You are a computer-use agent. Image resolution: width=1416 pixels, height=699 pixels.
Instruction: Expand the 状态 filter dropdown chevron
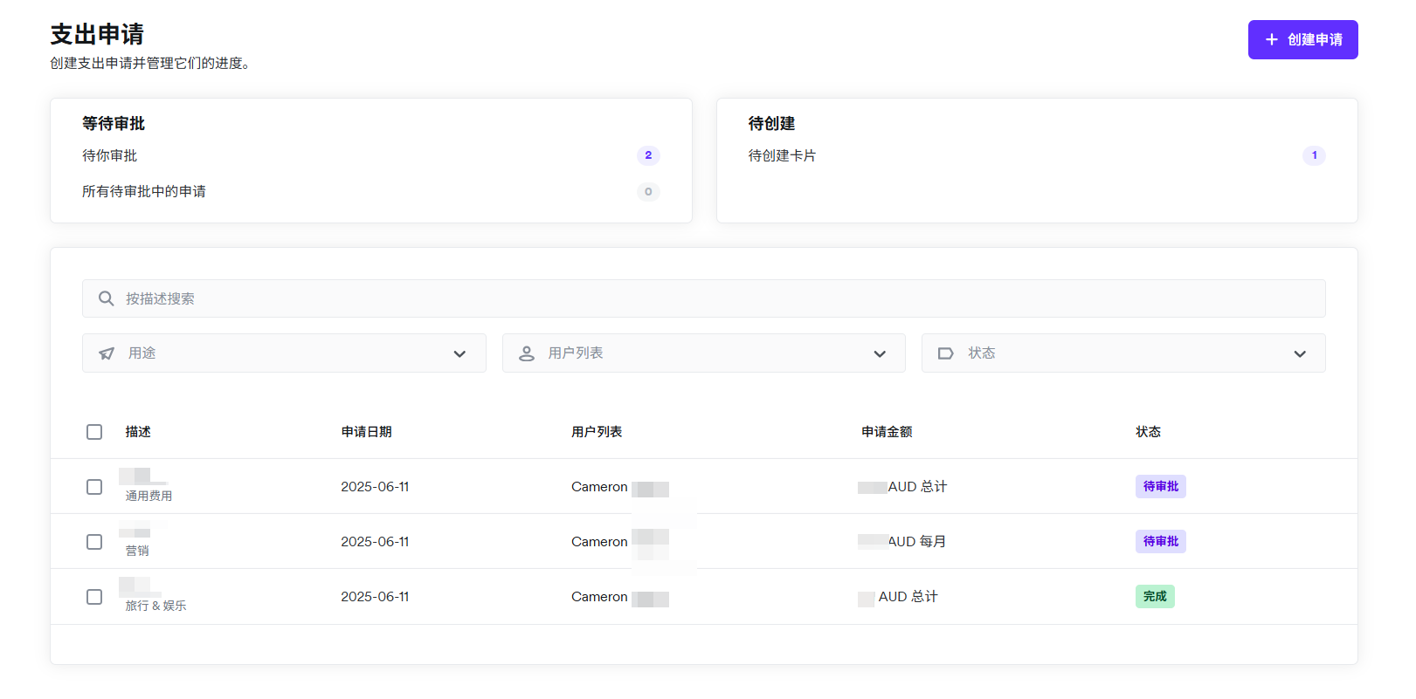(1300, 353)
